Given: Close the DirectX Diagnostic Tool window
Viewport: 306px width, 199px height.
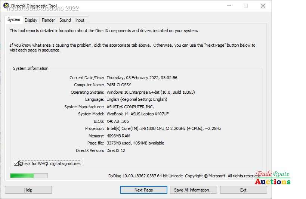Looking at the screenshot, I should 263,6.
